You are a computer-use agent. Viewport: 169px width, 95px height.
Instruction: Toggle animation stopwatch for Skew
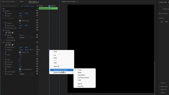6,59
